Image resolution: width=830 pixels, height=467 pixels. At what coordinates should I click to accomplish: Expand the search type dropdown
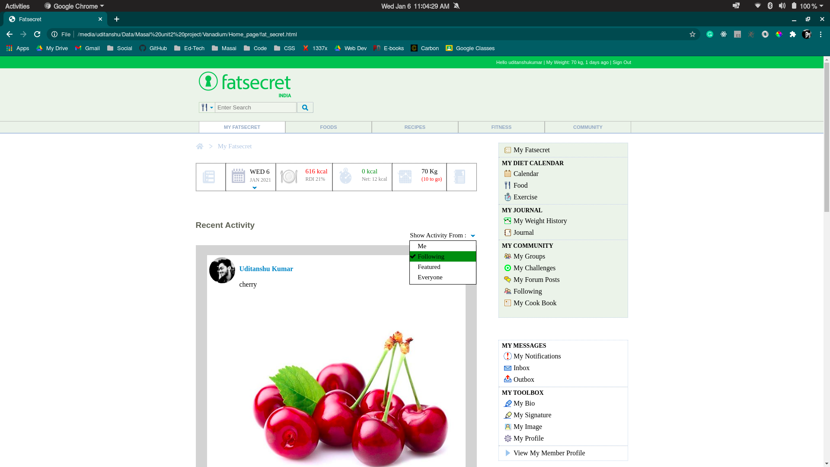coord(207,108)
